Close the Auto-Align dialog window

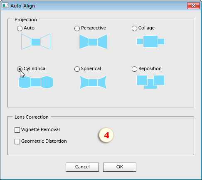point(193,5)
